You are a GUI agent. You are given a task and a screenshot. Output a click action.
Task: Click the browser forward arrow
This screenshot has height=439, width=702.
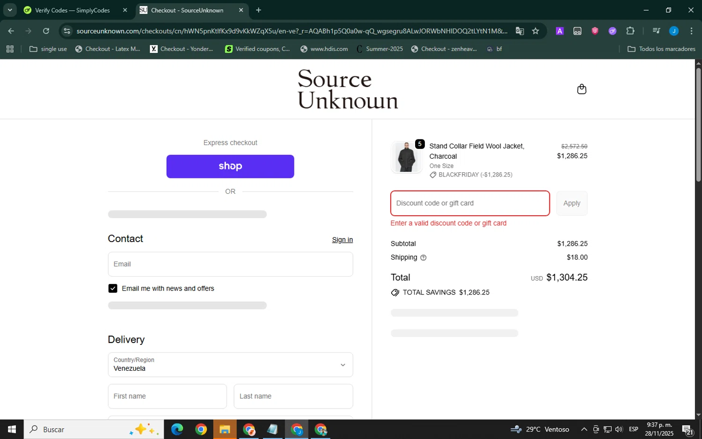pos(28,31)
